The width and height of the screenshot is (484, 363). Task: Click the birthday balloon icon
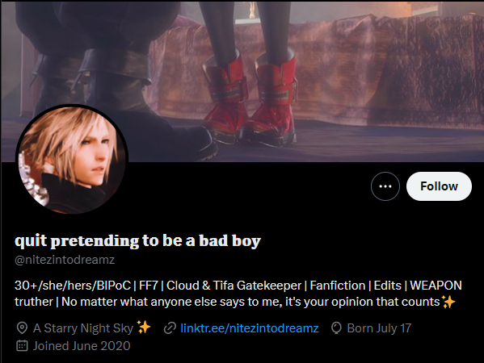[336, 328]
